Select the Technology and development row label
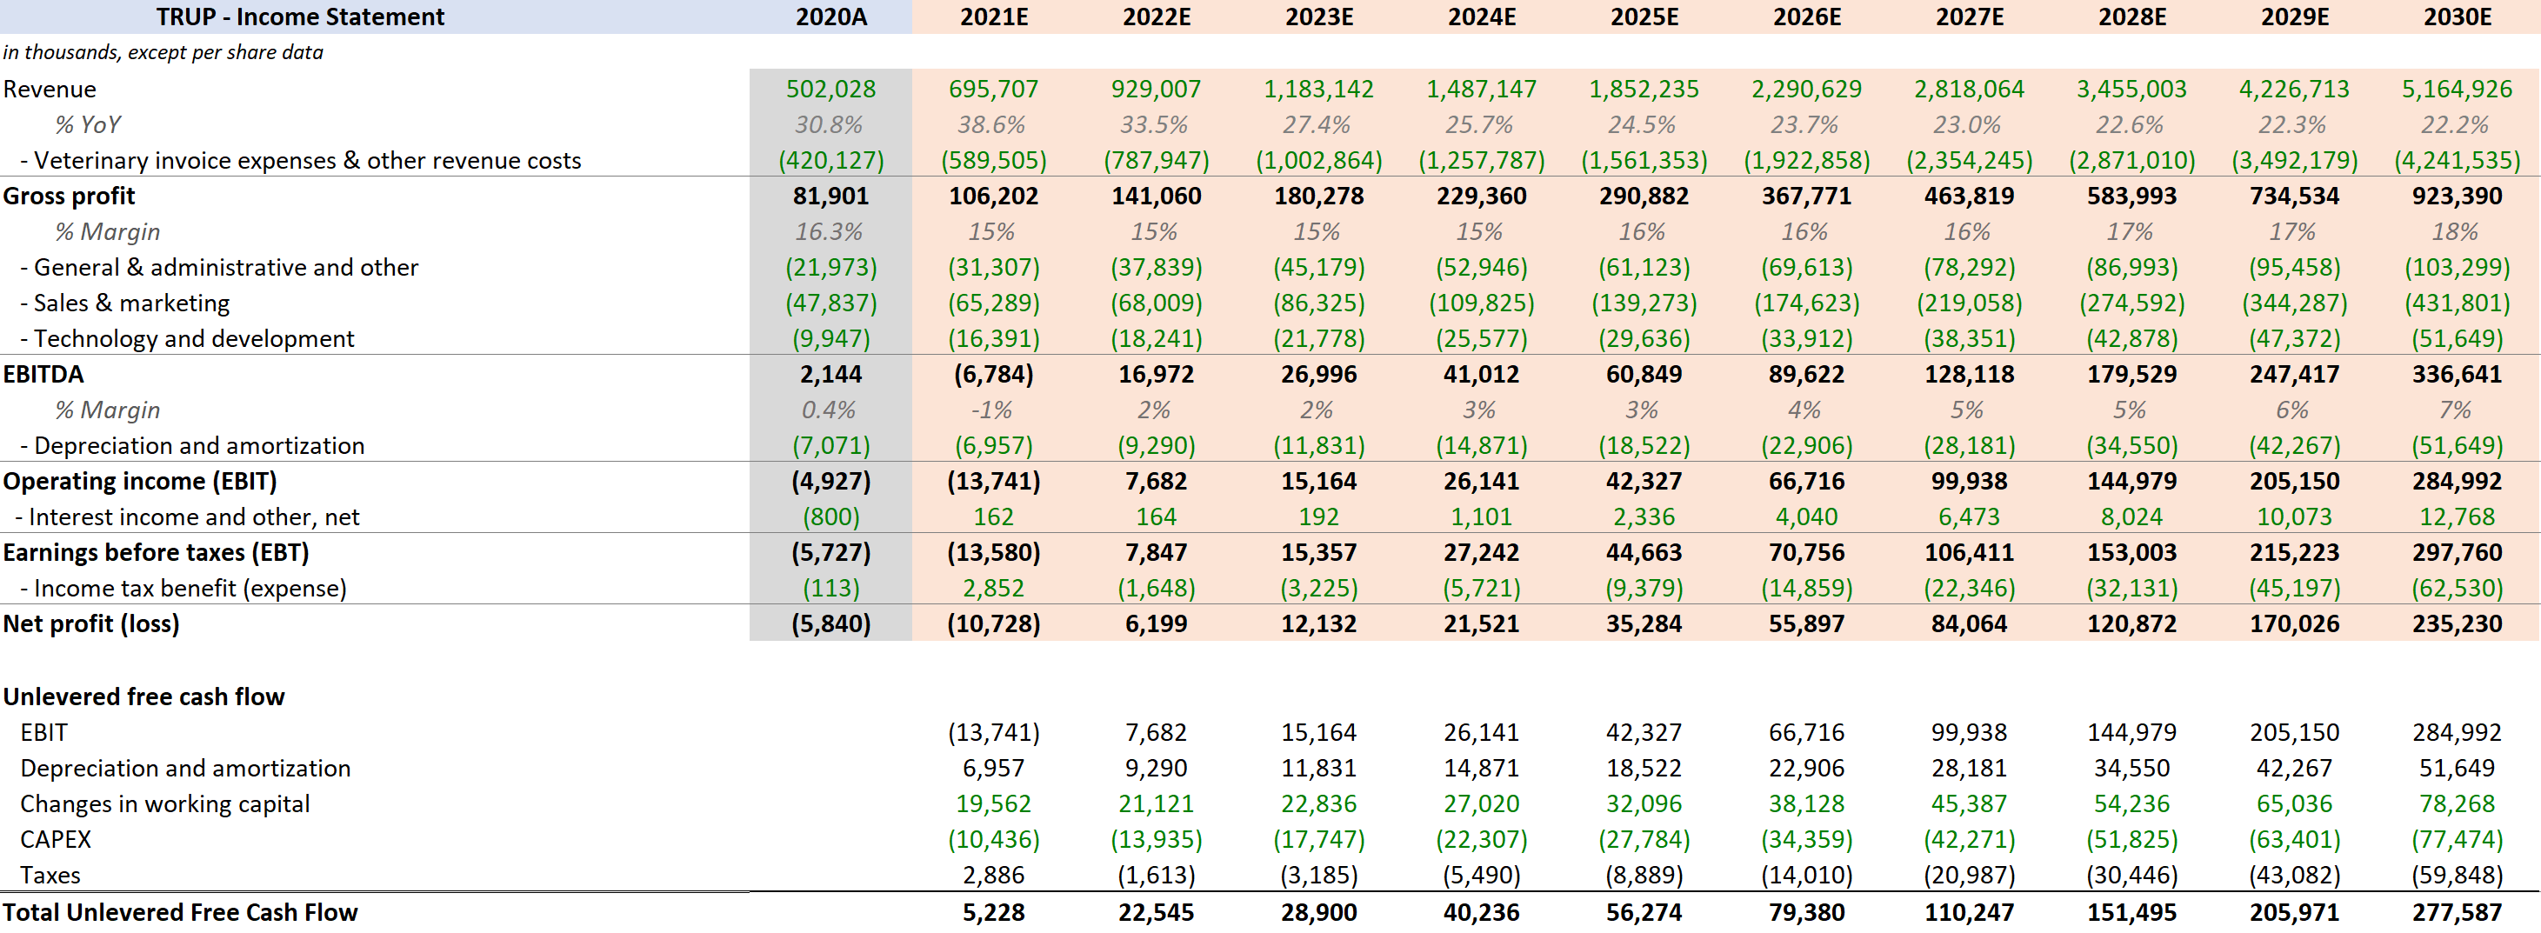 click(188, 338)
